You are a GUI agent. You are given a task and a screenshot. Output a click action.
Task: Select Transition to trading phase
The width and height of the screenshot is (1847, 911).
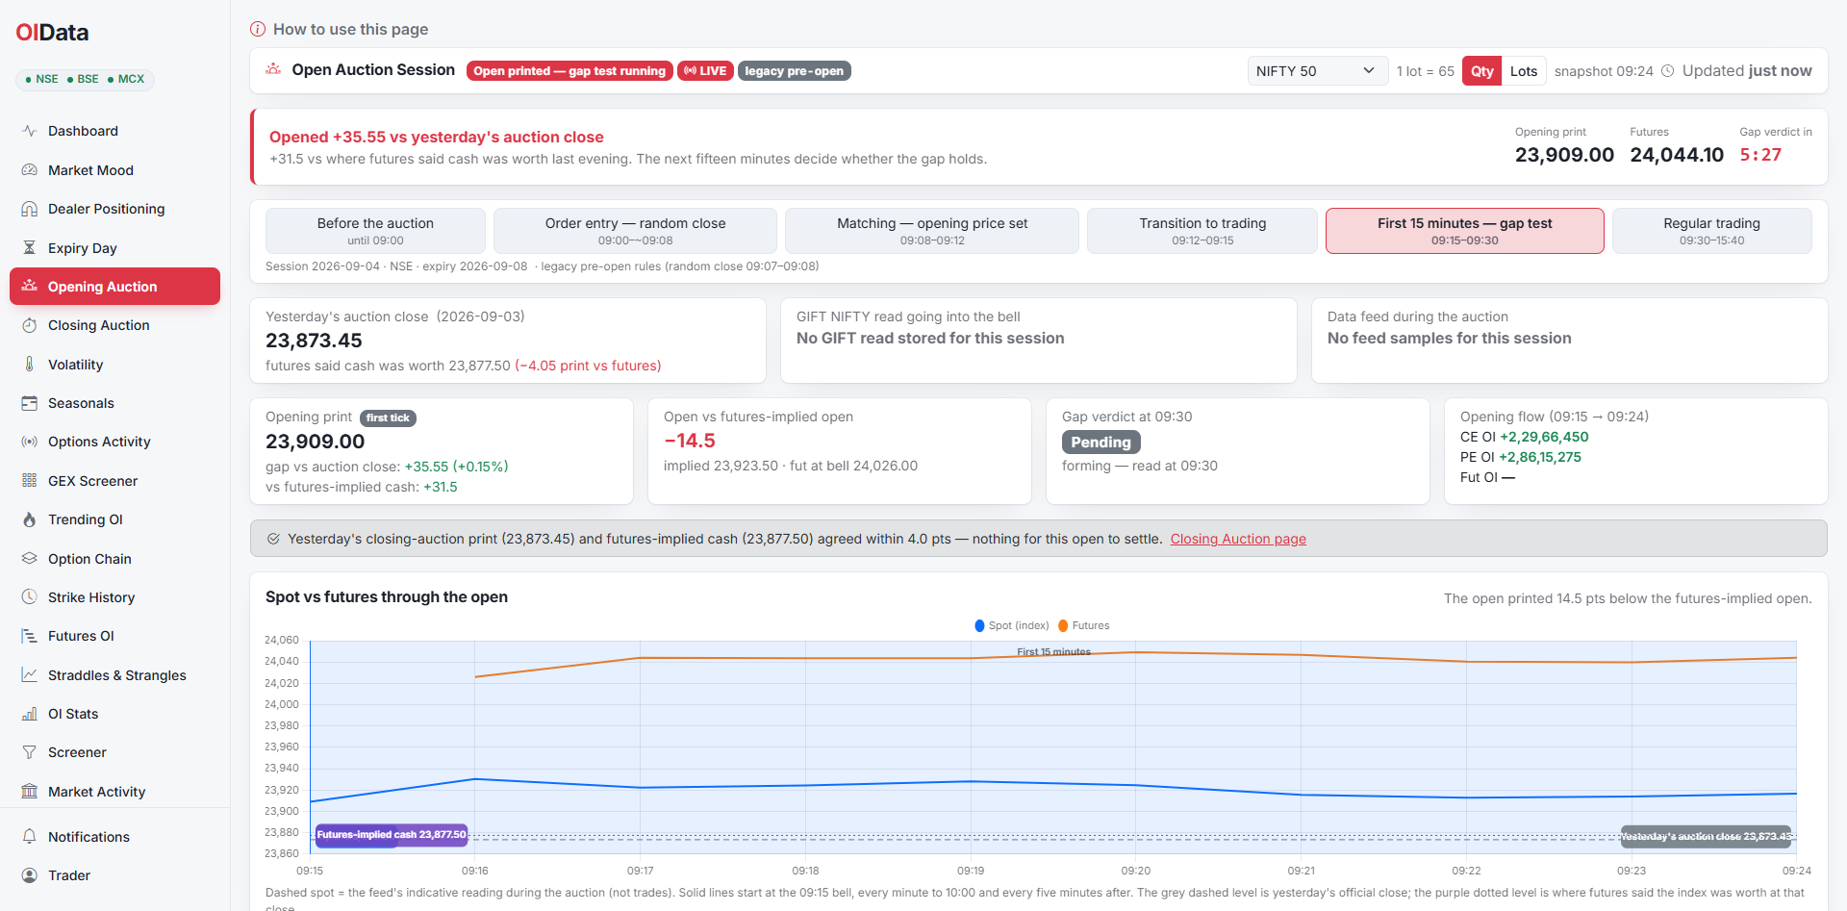(1202, 231)
